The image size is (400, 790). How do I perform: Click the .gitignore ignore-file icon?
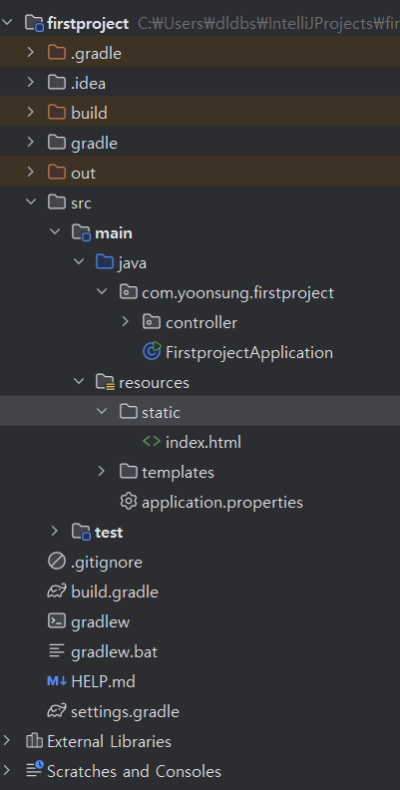tap(57, 562)
